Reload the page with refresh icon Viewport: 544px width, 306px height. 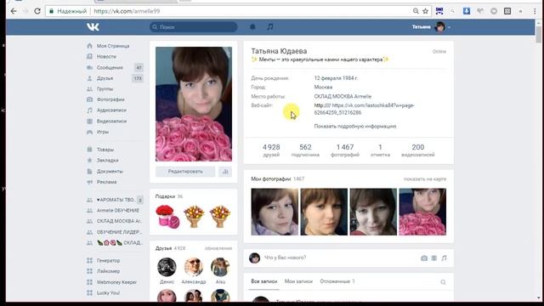coord(37,11)
